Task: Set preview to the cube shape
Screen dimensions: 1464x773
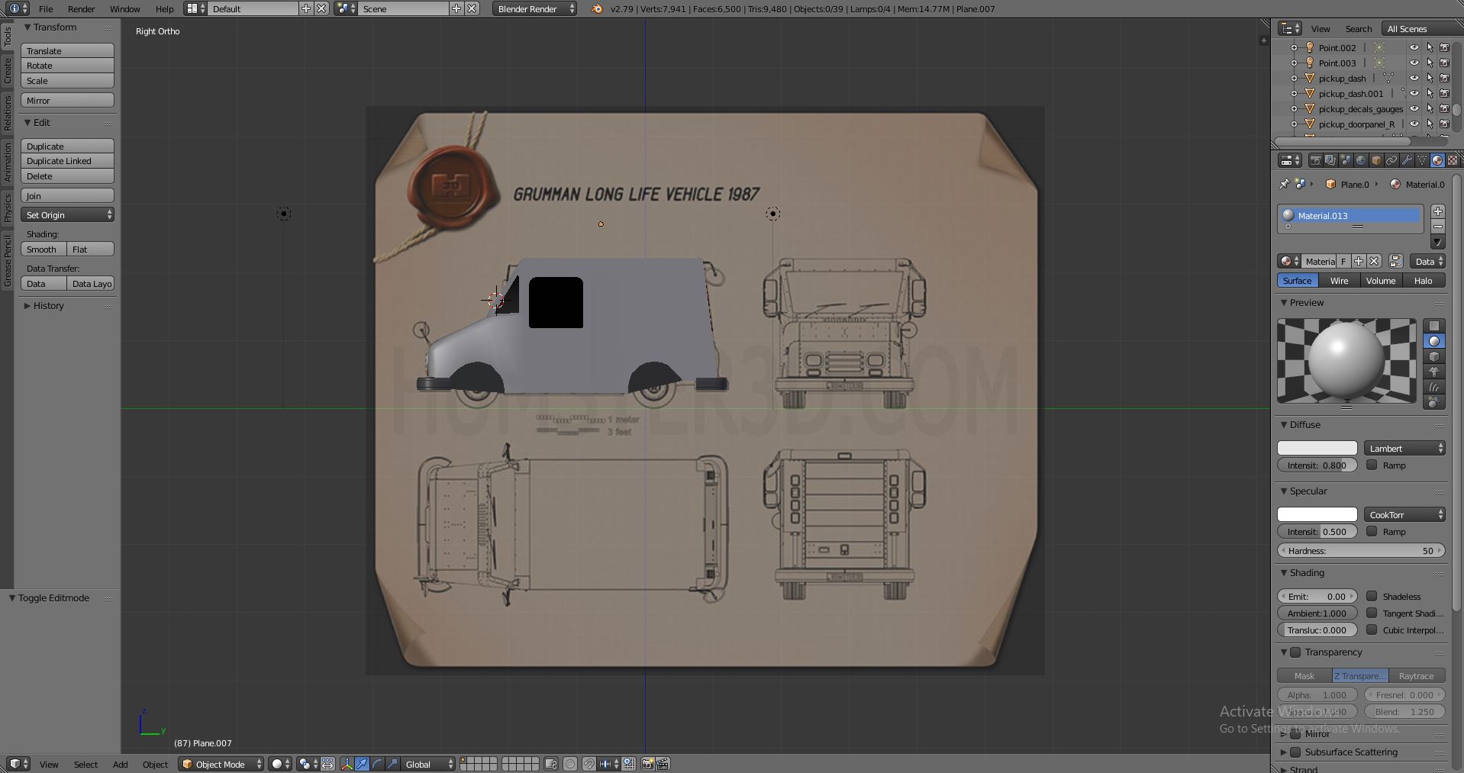Action: pos(1434,356)
